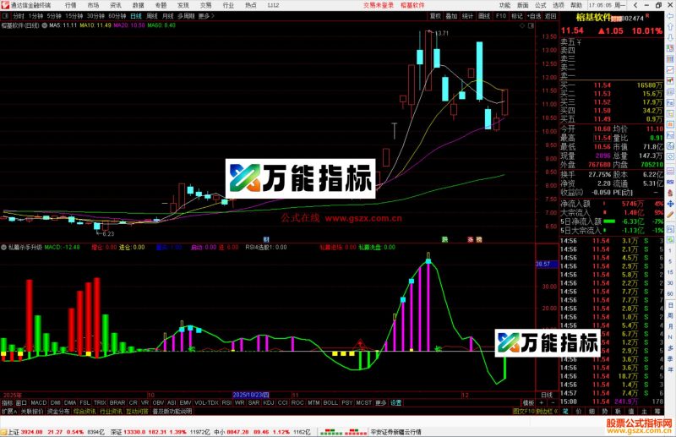Click the back chevron next to window controls
The width and height of the screenshot is (676, 437).
(636, 5)
